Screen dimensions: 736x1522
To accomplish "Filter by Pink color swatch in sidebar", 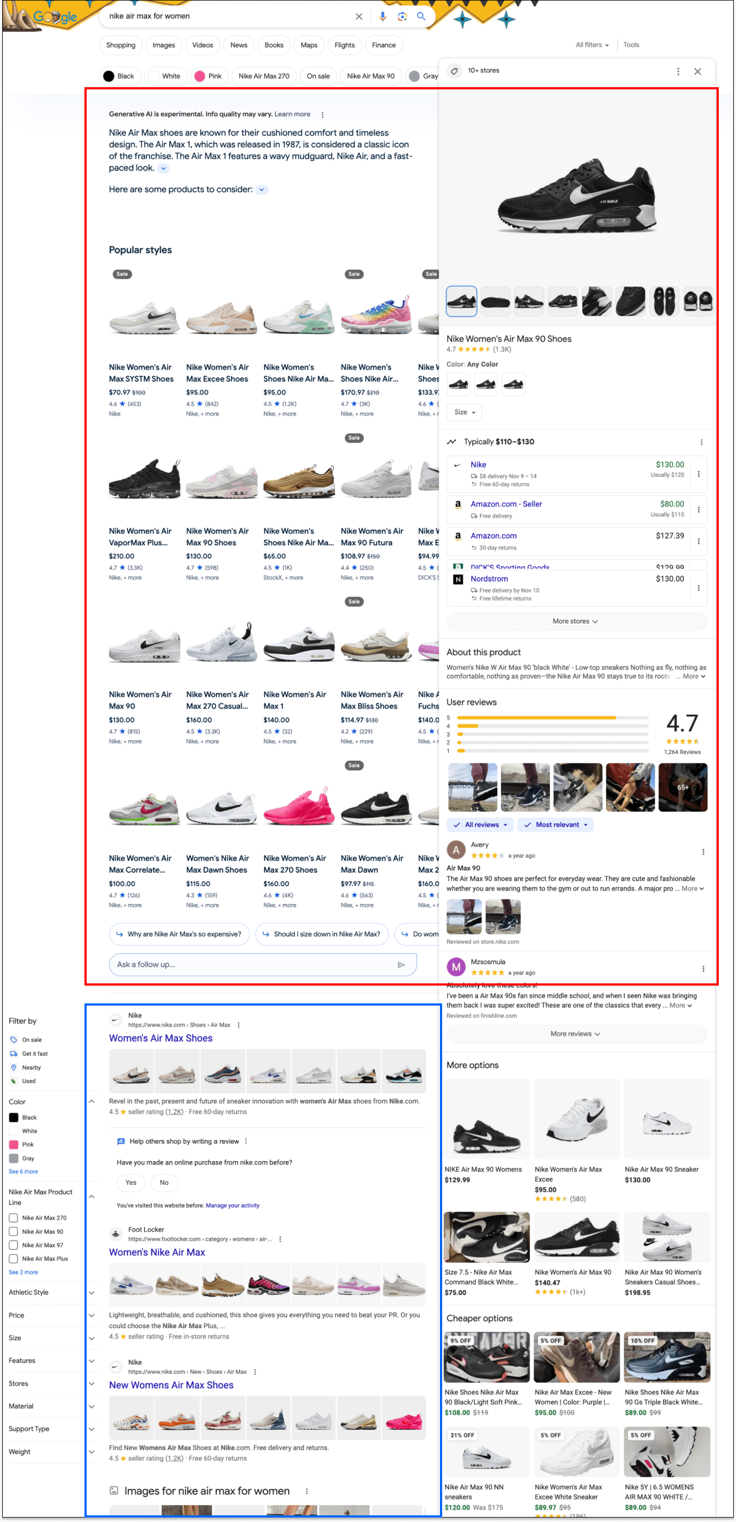I will tap(13, 1144).
